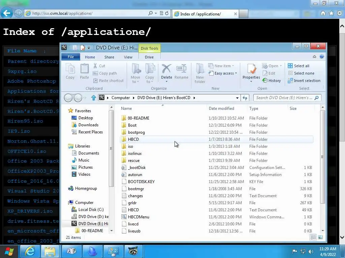
Task: Select the Index of /applicatione/ browser tab
Action: tap(206, 14)
